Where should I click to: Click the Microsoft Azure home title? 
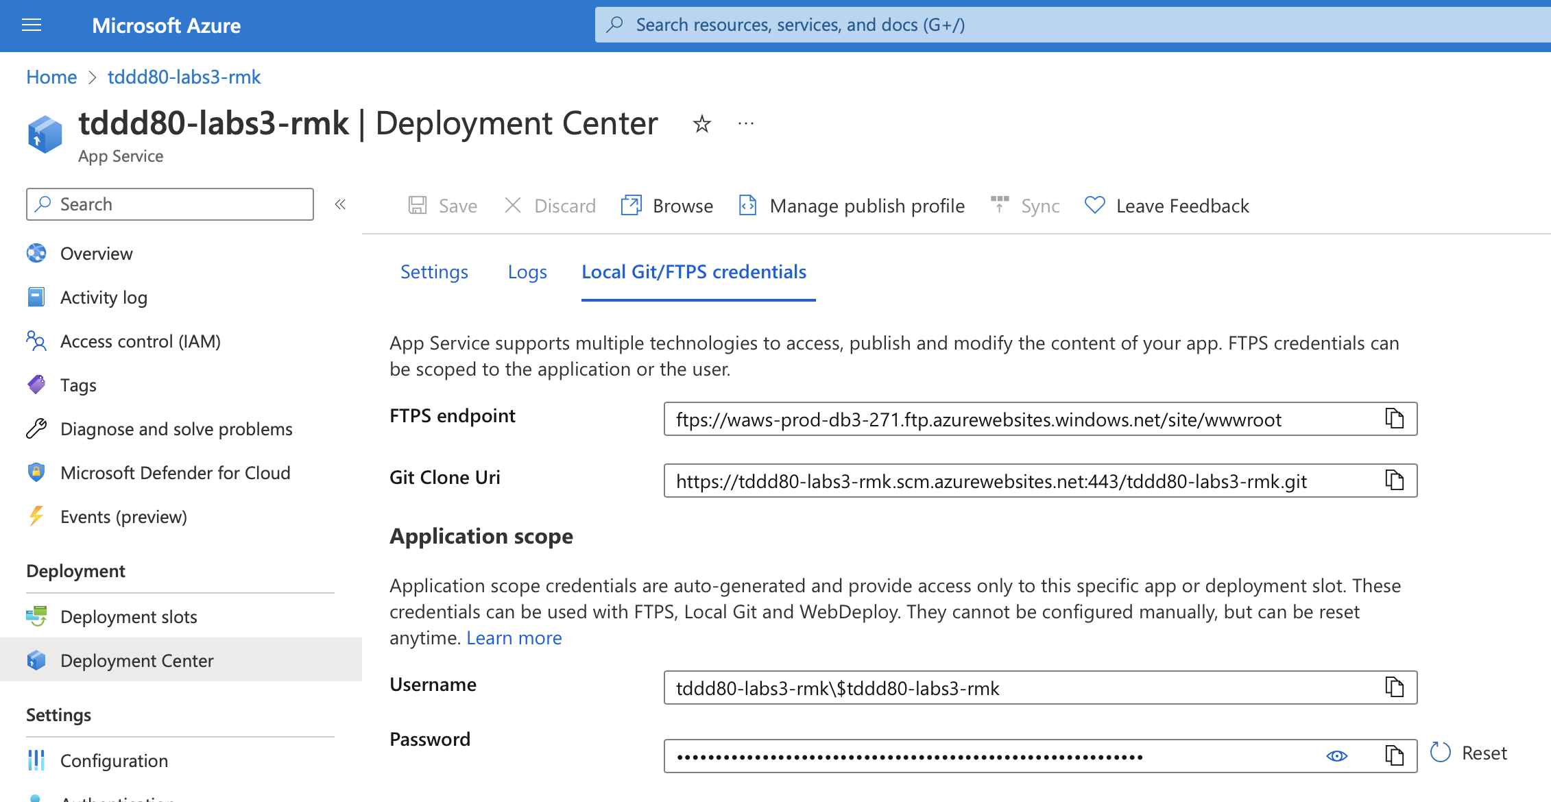[166, 25]
